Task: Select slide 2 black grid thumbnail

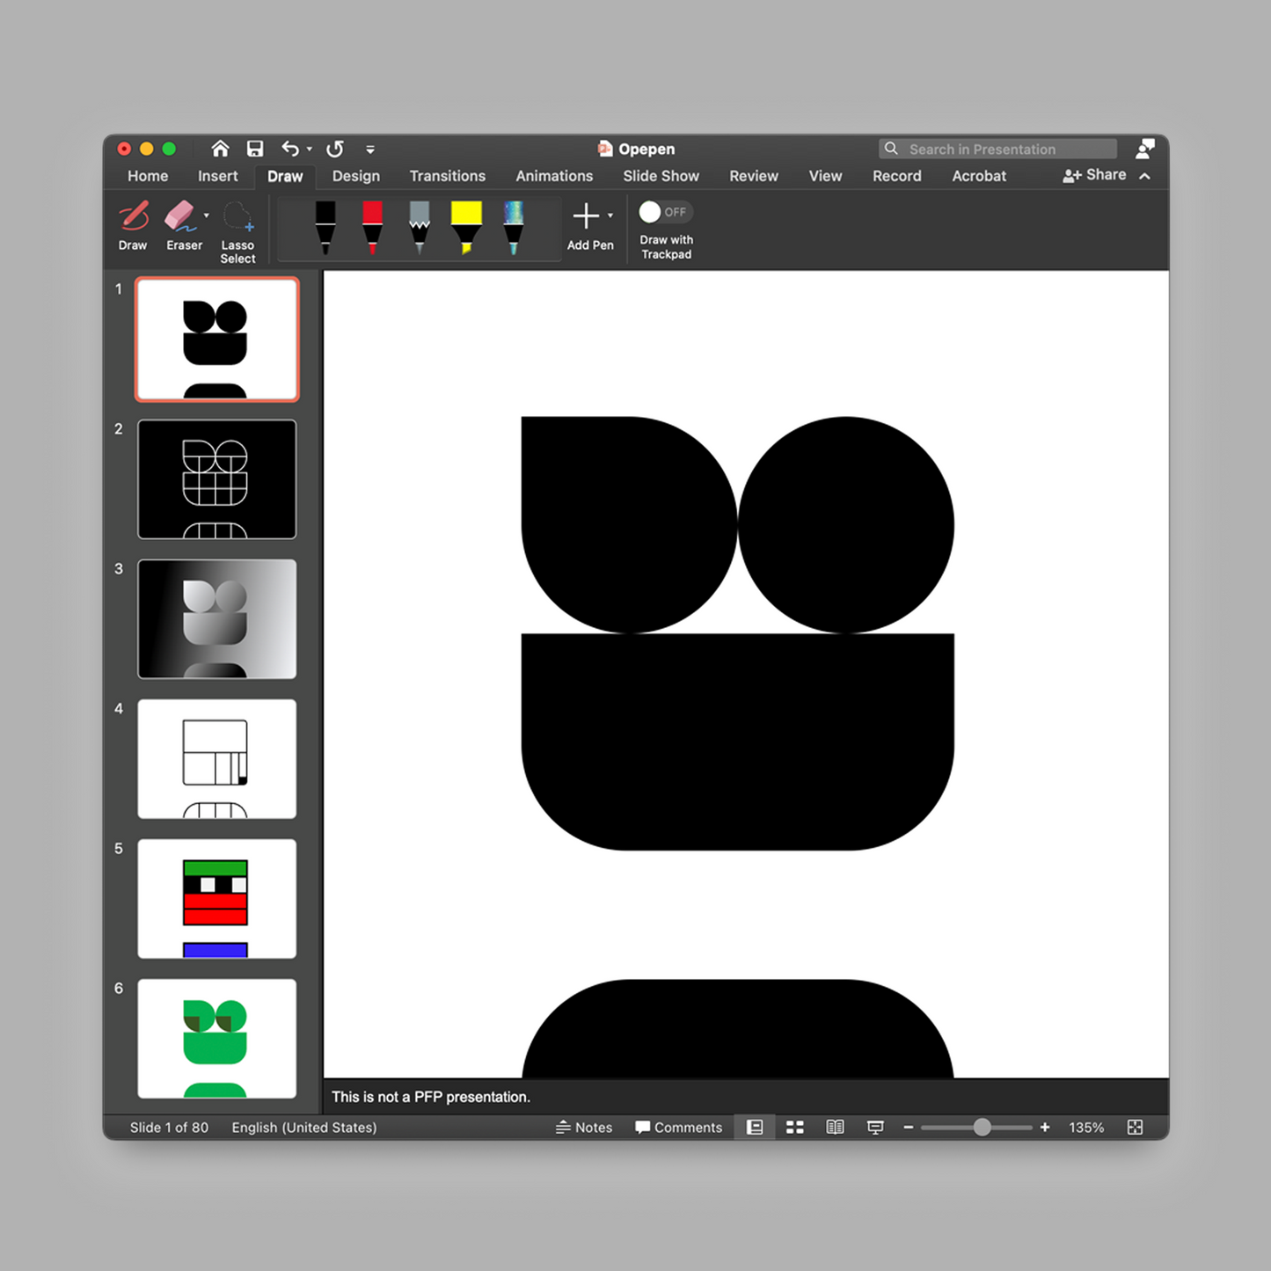Action: tap(217, 479)
